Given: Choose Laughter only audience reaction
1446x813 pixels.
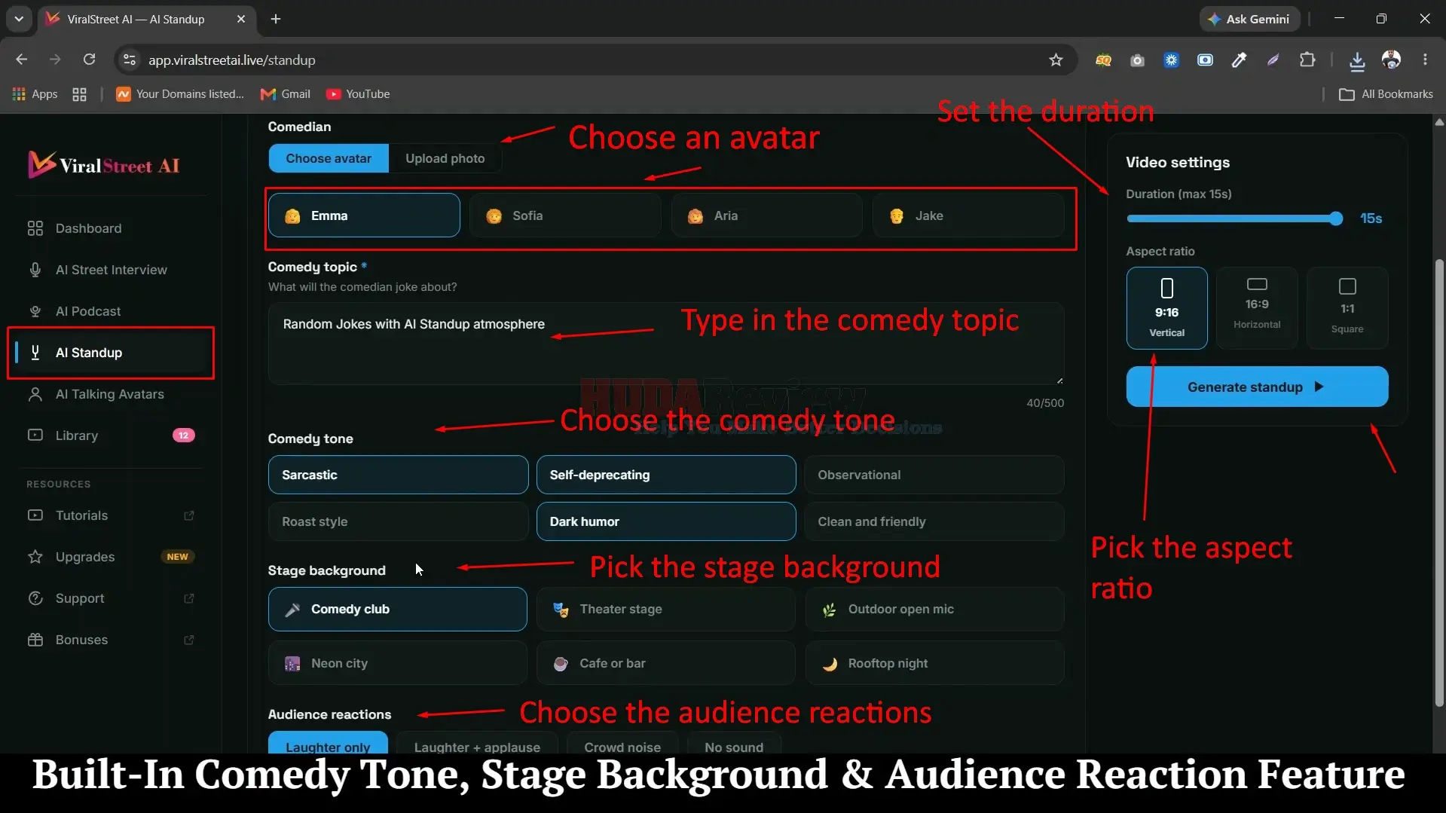Looking at the screenshot, I should (328, 743).
